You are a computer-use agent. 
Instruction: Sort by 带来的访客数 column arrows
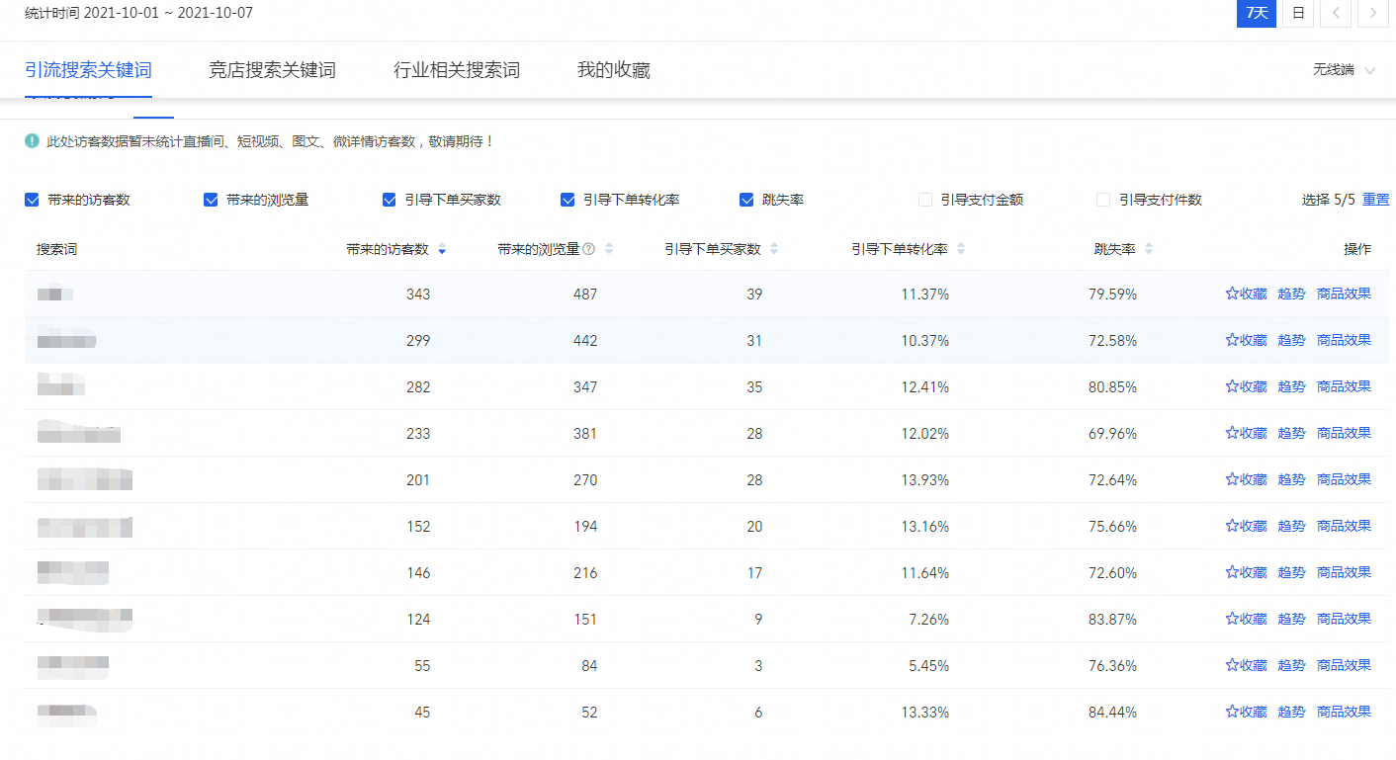(442, 249)
